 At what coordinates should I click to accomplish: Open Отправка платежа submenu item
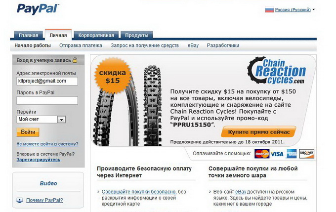tap(81, 45)
